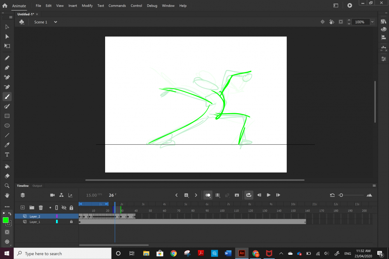The width and height of the screenshot is (389, 259).
Task: Select the Paint Bucket tool
Action: coord(7,166)
